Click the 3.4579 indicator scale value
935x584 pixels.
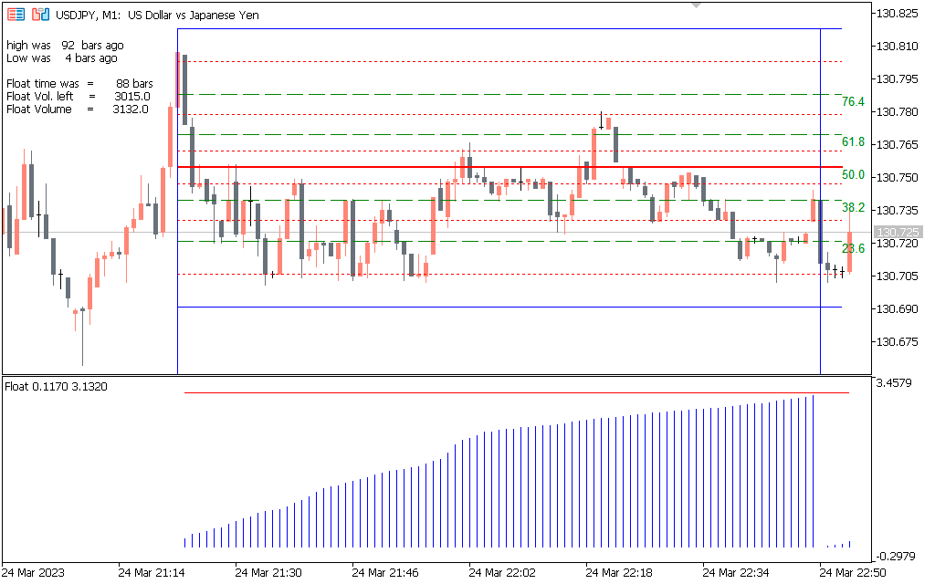pos(898,383)
